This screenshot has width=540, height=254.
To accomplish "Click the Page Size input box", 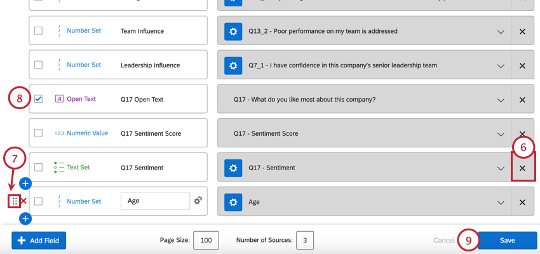I will [206, 241].
